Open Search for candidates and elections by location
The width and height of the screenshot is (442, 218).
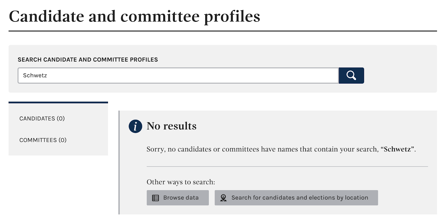[x=299, y=198]
